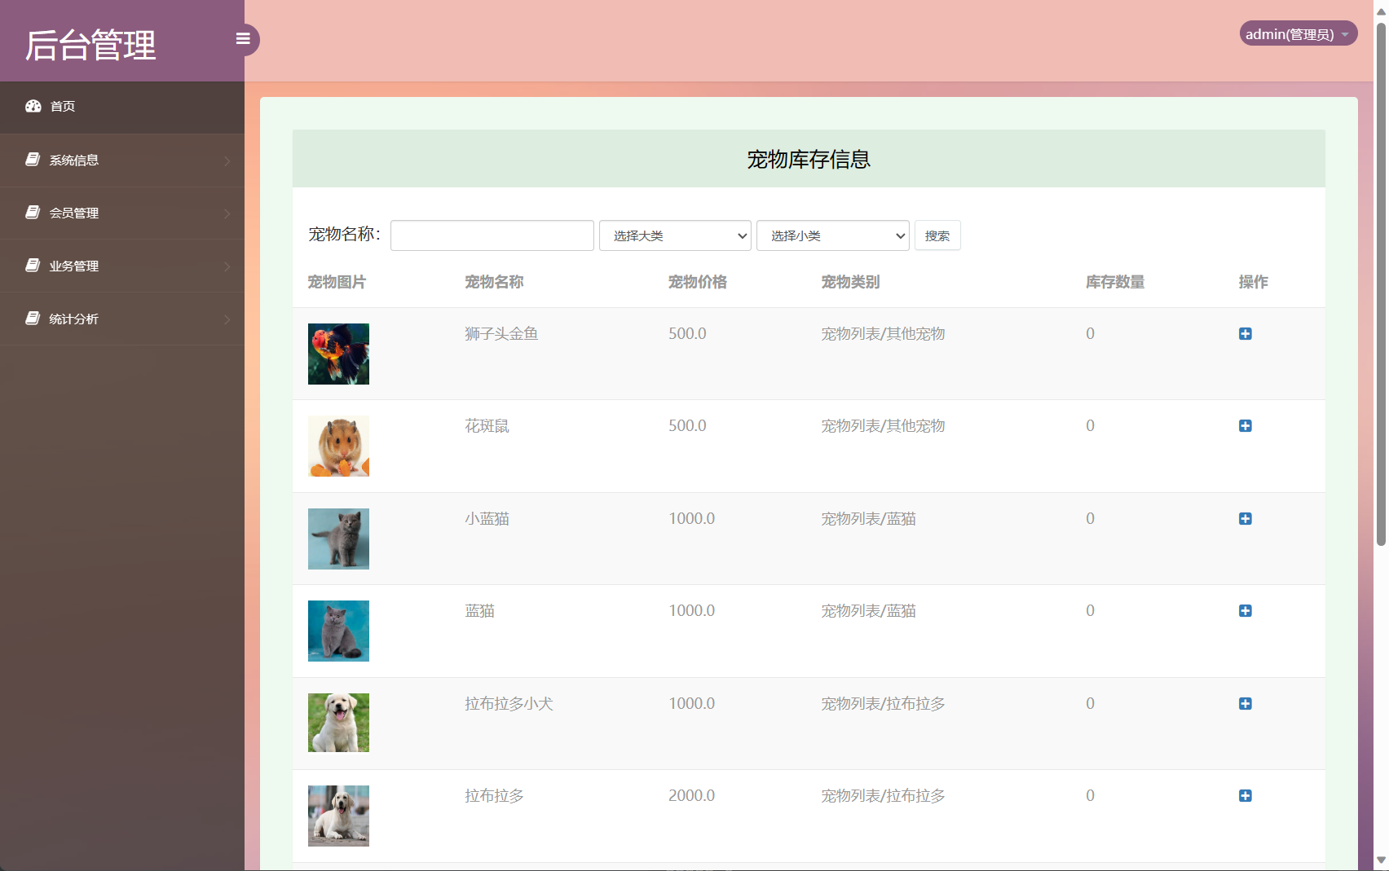Click the dashboard icon beside 首页
Image resolution: width=1389 pixels, height=871 pixels.
tap(33, 106)
